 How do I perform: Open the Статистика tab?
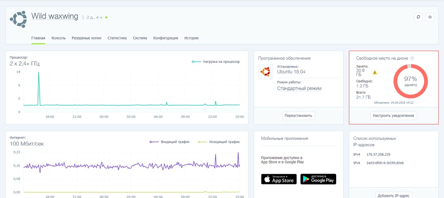click(117, 38)
